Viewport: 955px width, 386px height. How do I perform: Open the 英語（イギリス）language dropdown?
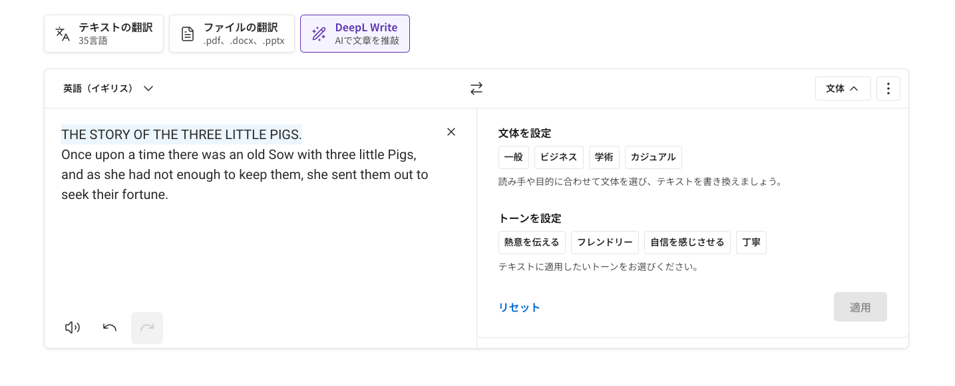tap(108, 89)
